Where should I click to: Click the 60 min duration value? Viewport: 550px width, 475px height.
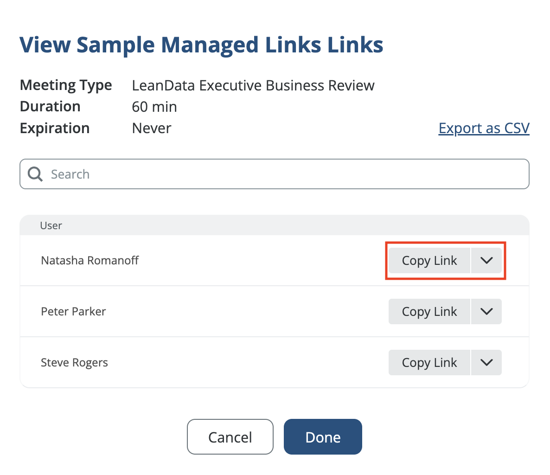(x=154, y=107)
